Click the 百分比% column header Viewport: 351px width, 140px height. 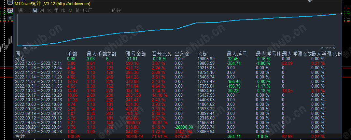161,54
